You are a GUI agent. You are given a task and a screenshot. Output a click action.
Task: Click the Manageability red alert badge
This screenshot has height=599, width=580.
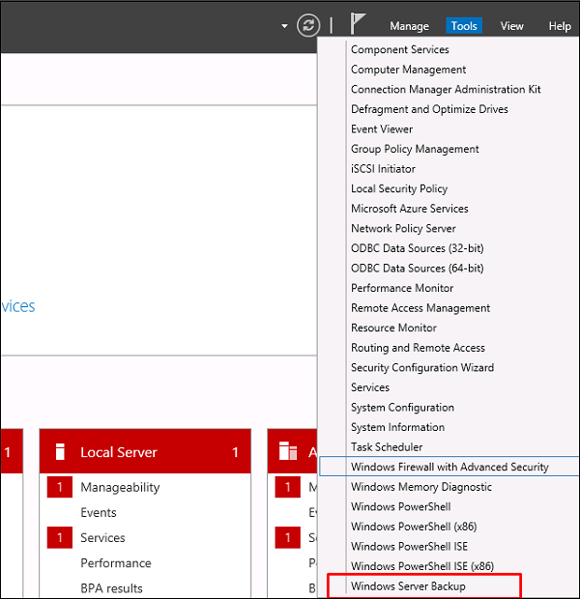(x=60, y=487)
